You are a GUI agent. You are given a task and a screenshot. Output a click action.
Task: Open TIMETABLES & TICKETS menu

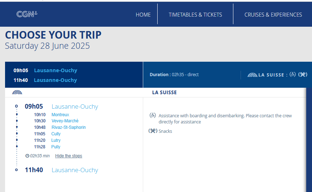tap(195, 15)
